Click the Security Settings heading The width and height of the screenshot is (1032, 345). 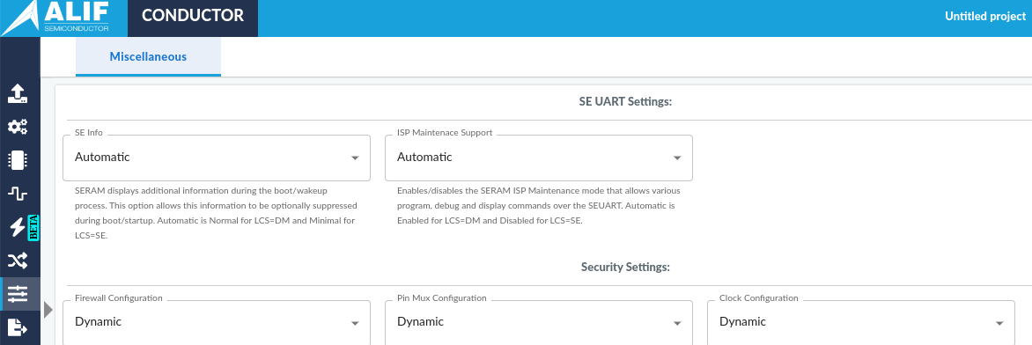[x=625, y=267]
